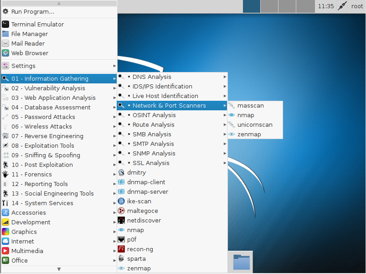Viewport: 366px width, 274px height.
Task: Open 10 - Post Exploitation menu
Action: tap(59, 165)
